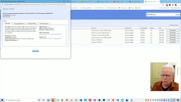Switch to the Language Selection tab
This screenshot has width=181, height=102.
[x=19, y=24]
